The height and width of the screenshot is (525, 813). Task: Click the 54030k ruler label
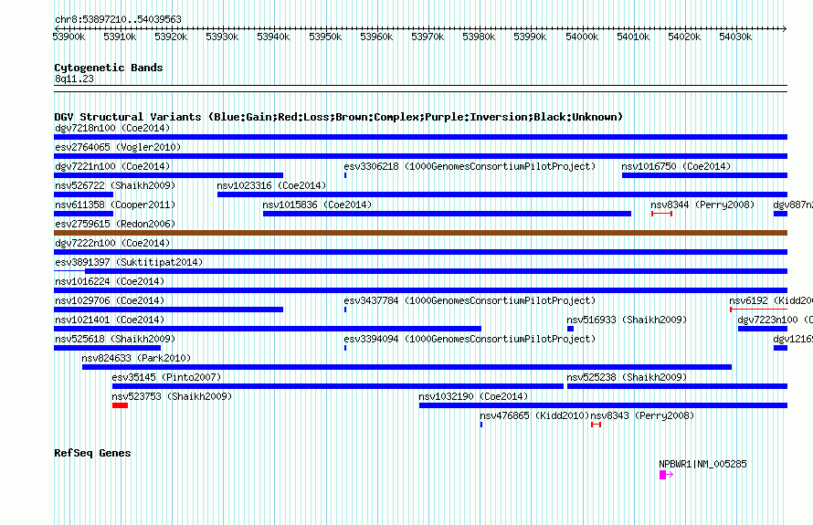pos(735,37)
